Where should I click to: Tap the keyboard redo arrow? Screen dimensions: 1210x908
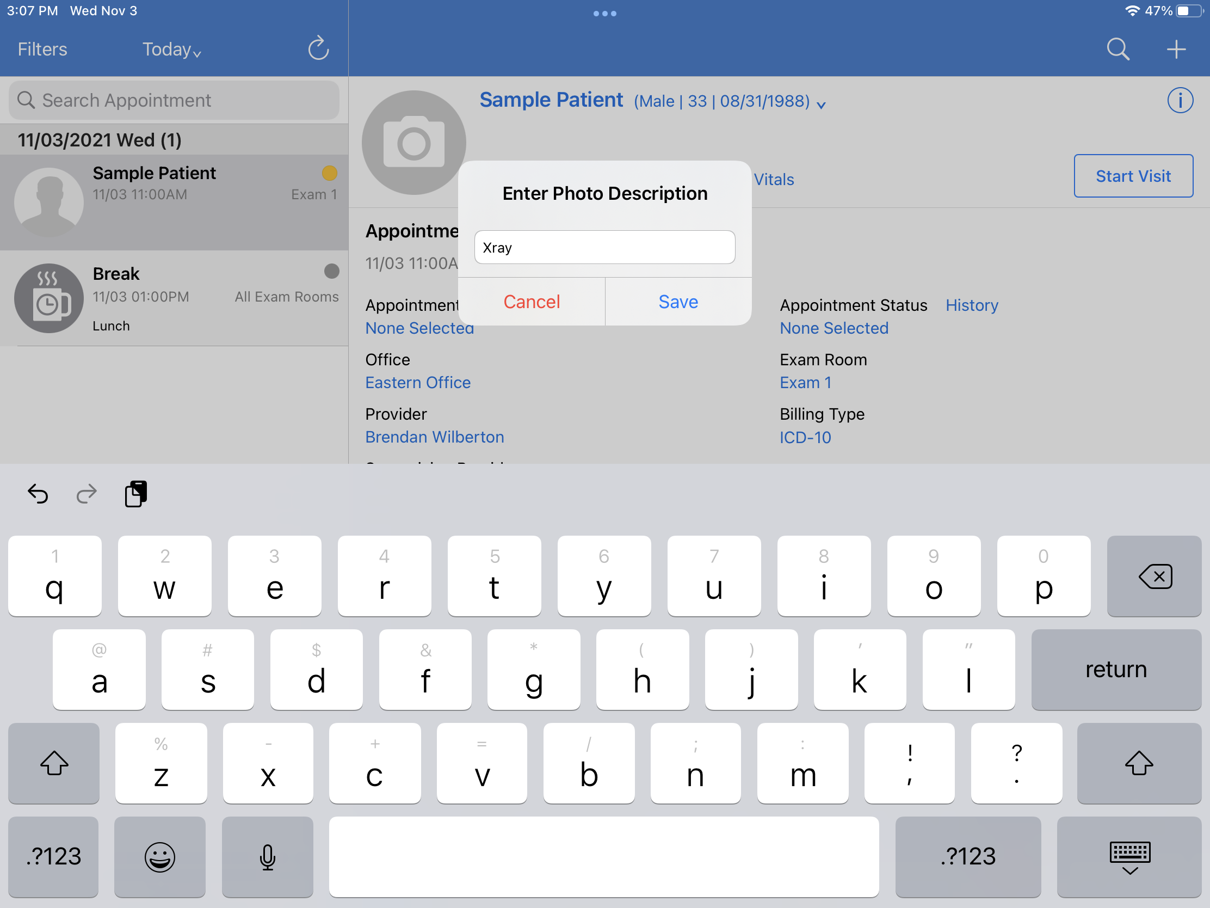[x=87, y=494]
